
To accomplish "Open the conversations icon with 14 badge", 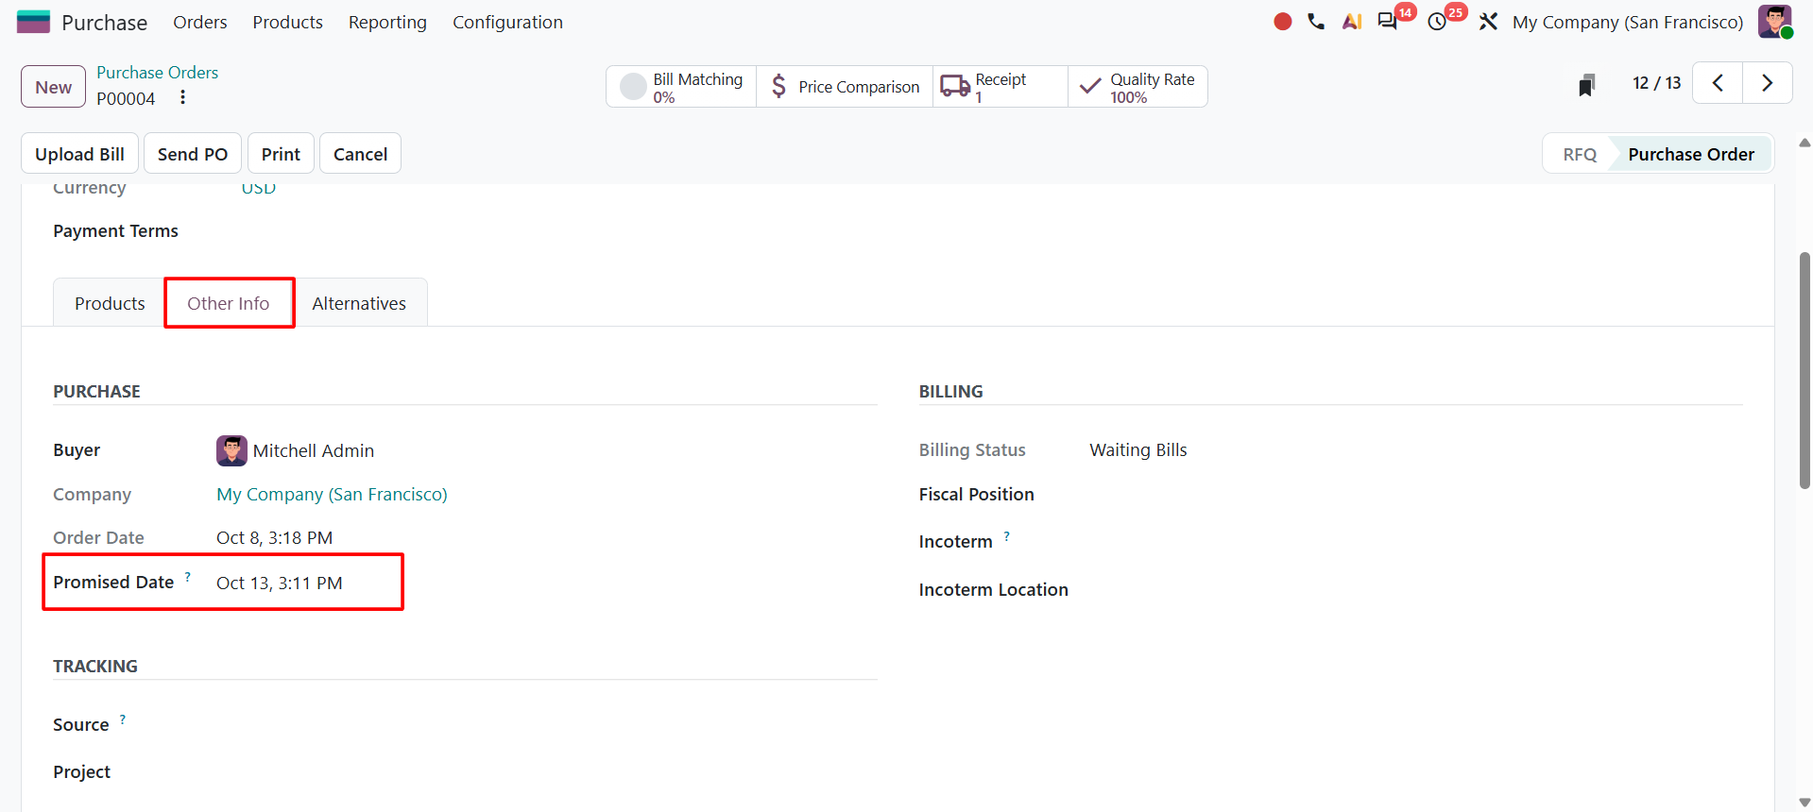I will (1388, 22).
